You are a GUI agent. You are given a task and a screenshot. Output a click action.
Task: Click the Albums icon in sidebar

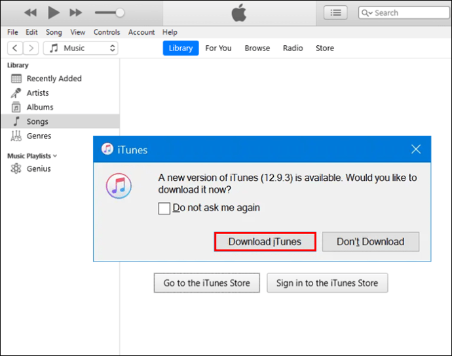16,107
